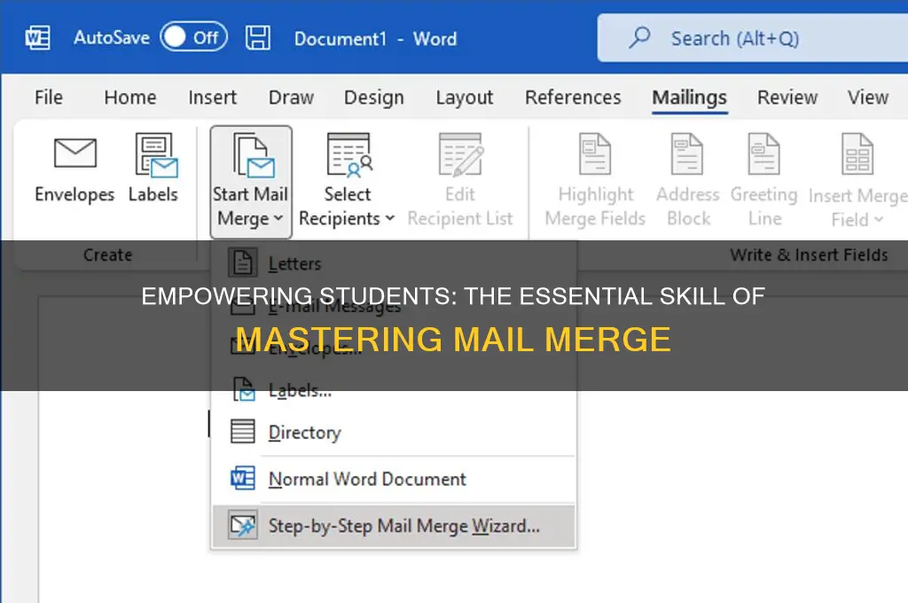Click the search magnifier icon
Image resolution: width=908 pixels, height=603 pixels.
tap(640, 37)
